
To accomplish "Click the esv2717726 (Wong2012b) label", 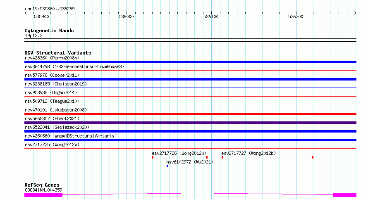I will 179,153.
